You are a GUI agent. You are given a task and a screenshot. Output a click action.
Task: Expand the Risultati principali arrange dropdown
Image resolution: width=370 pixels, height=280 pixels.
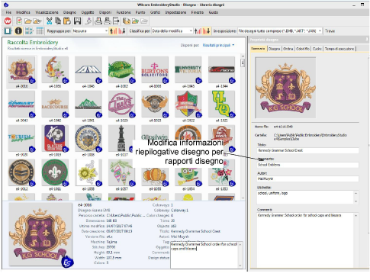(218, 45)
